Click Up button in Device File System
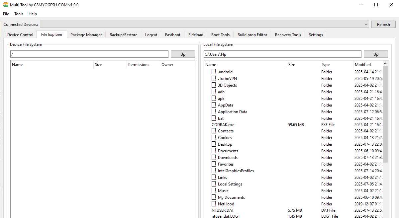Screen dimensions: 399x218 [x=183, y=54]
